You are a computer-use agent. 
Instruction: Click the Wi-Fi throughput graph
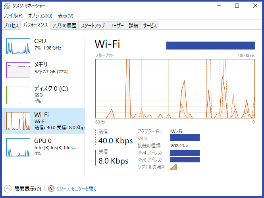pyautogui.click(x=175, y=89)
